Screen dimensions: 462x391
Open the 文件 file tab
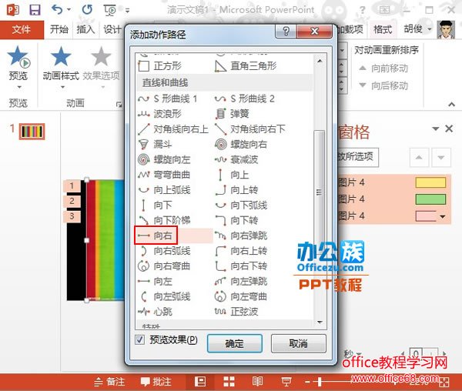pos(22,29)
